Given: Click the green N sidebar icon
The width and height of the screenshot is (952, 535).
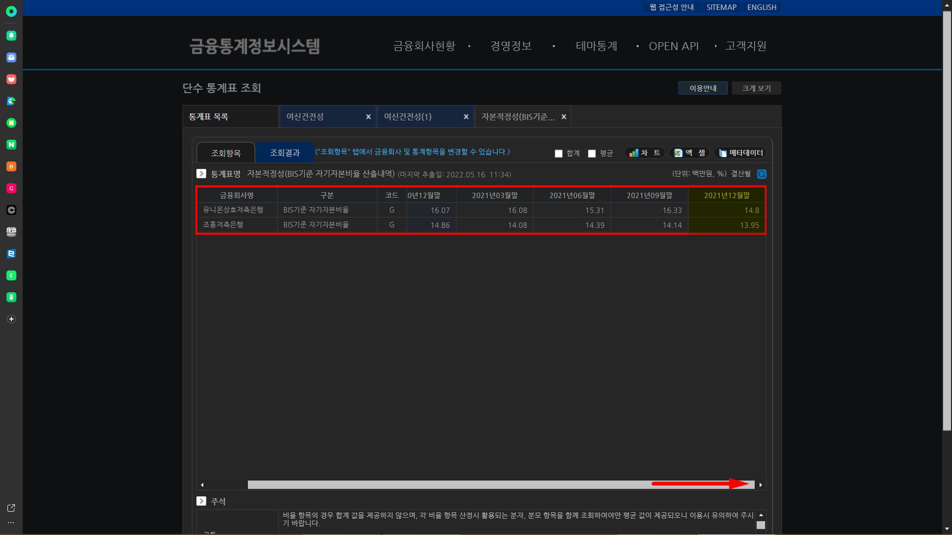Looking at the screenshot, I should click(x=11, y=145).
